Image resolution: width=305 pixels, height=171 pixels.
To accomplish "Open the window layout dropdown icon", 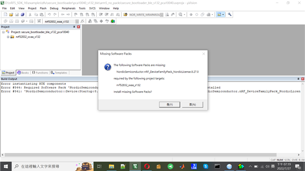I will (223, 15).
